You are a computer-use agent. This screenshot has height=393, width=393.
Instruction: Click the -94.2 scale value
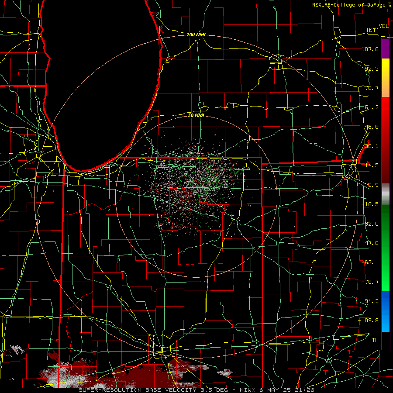coord(370,301)
